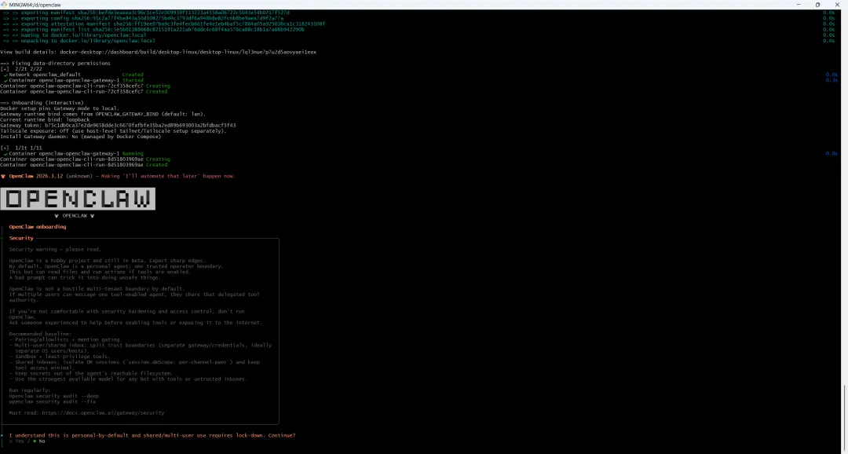The image size is (848, 454).
Task: Click the OPENCLAW pixel logo banner
Action: pos(78,199)
